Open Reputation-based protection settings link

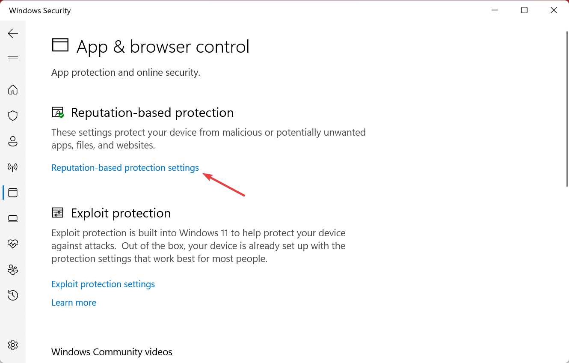tap(125, 168)
